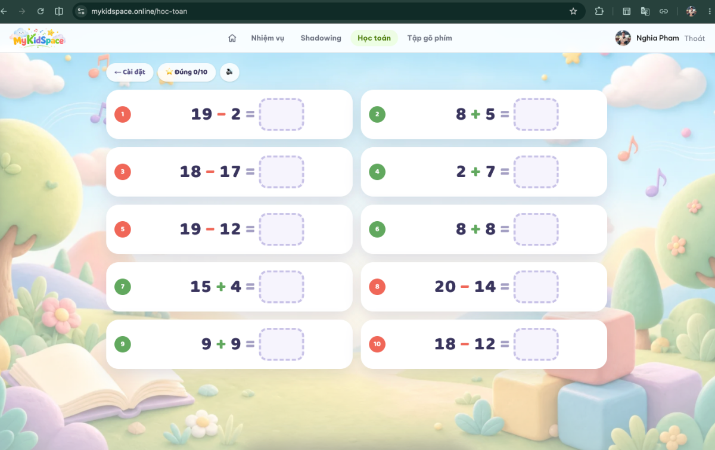
Task: Click the address bar URL mykidspace.online/hoc-toan
Action: (139, 11)
